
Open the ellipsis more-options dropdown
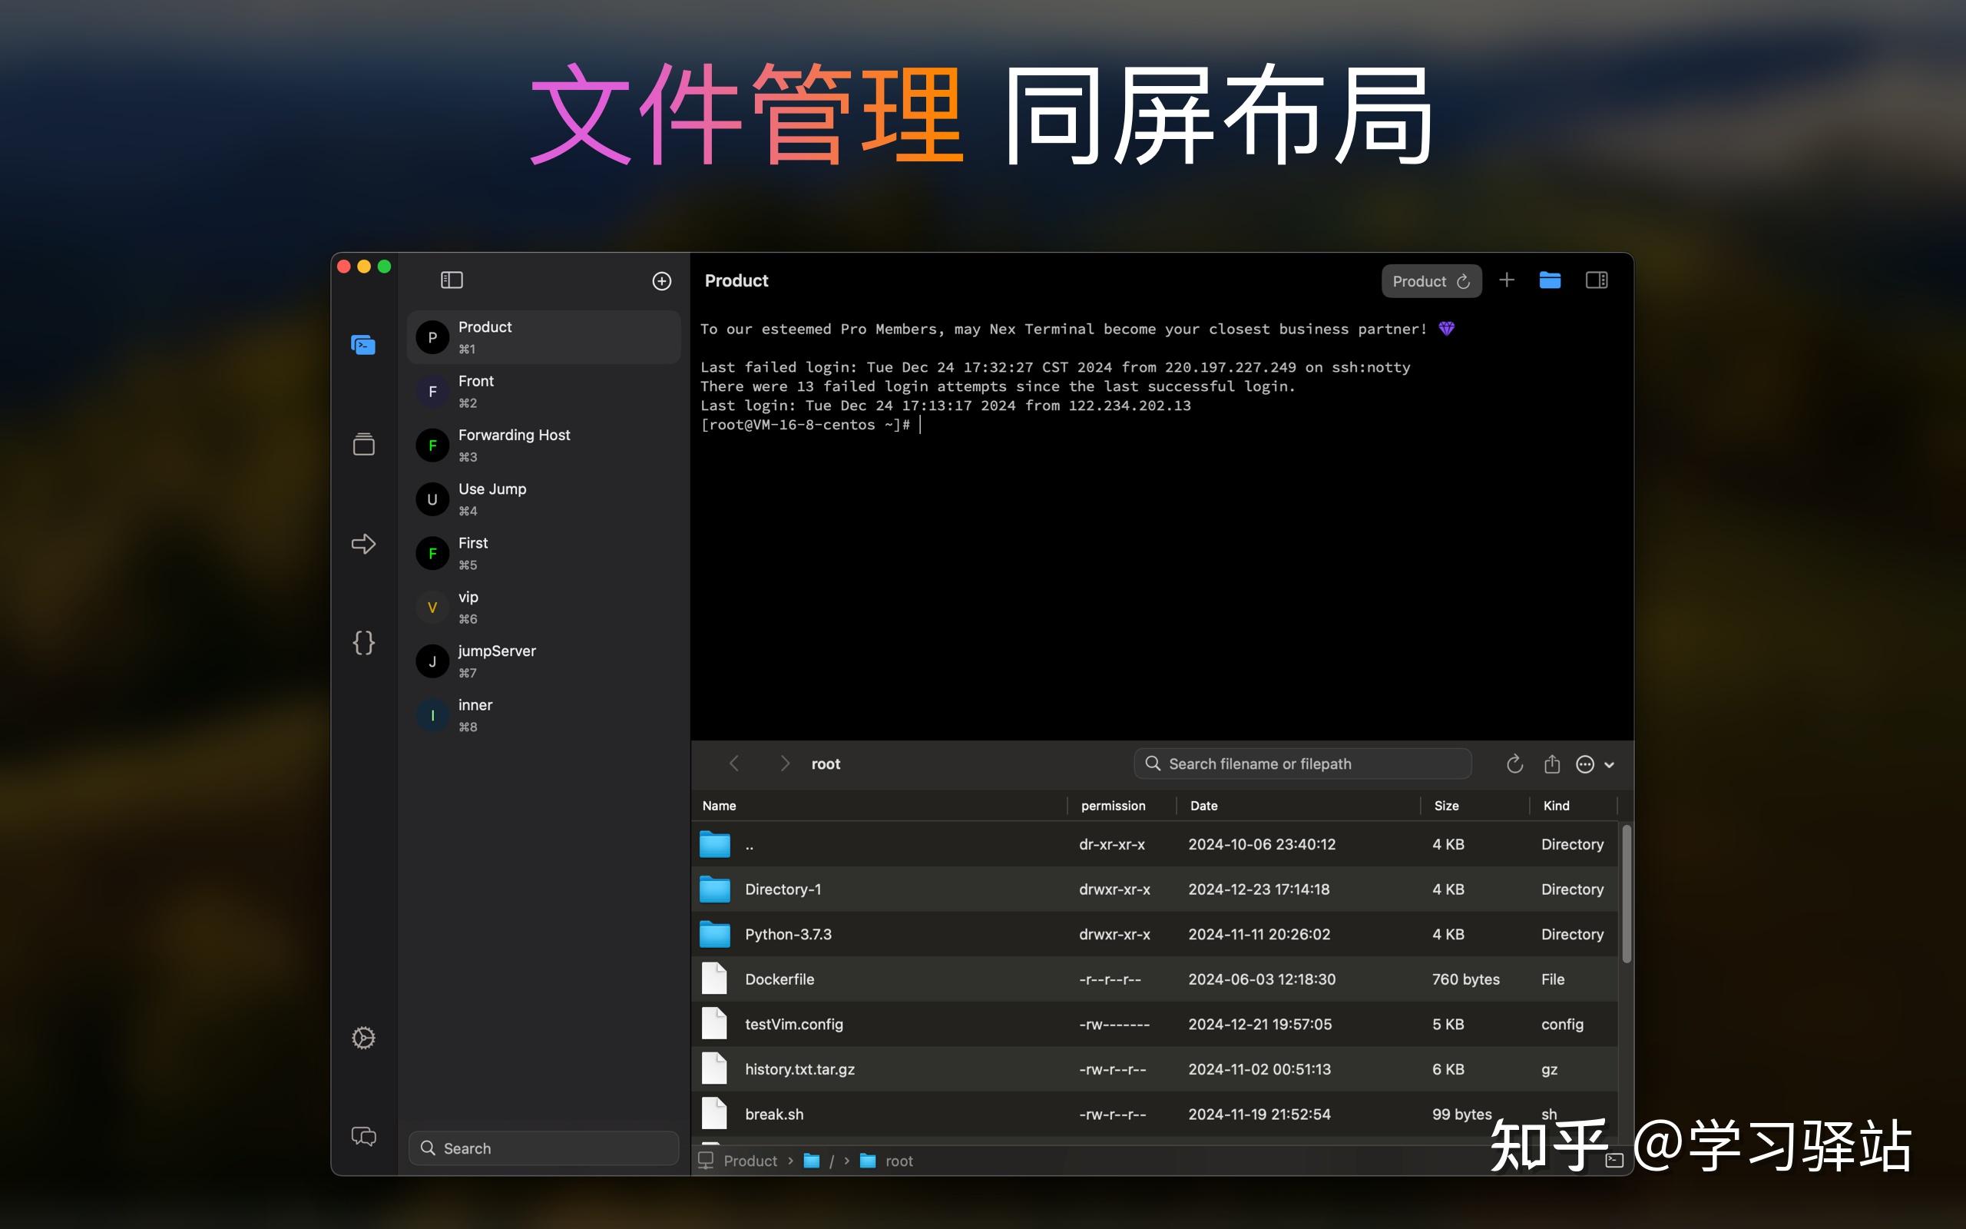1586,764
